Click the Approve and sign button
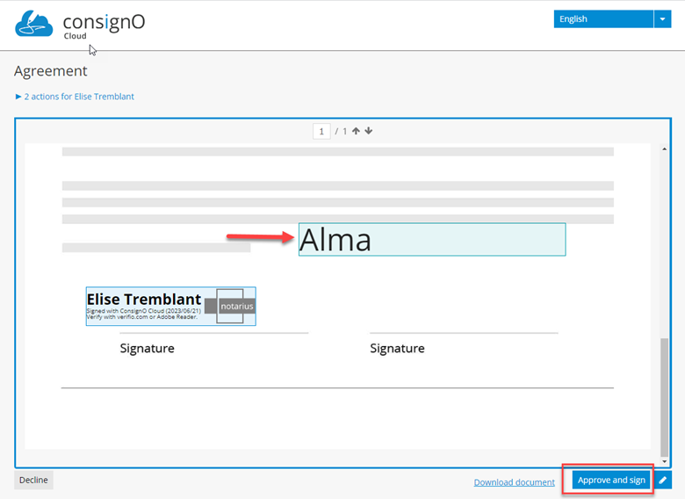 coord(611,480)
